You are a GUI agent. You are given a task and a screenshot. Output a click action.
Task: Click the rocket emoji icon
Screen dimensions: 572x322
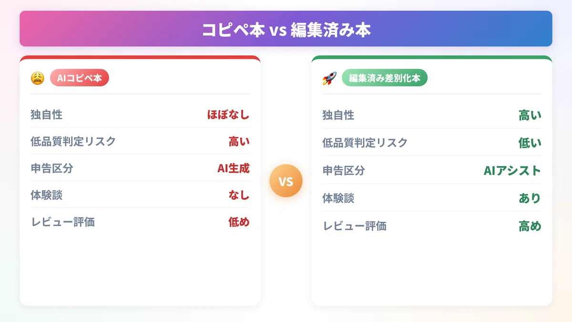[x=329, y=79]
